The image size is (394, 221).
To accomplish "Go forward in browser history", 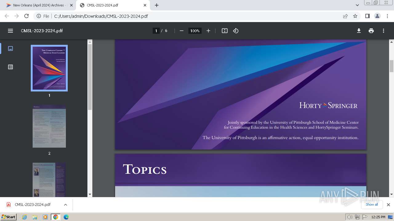I will pyautogui.click(x=17, y=16).
